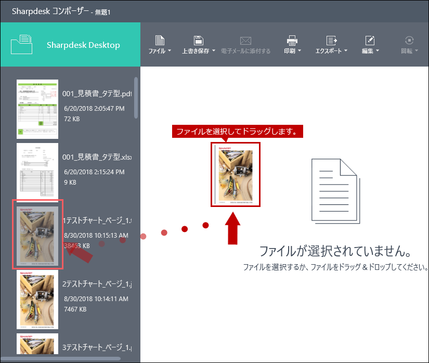Image resolution: width=429 pixels, height=363 pixels.
Task: Expand the ファイル dropdown arrow
Action: point(170,50)
